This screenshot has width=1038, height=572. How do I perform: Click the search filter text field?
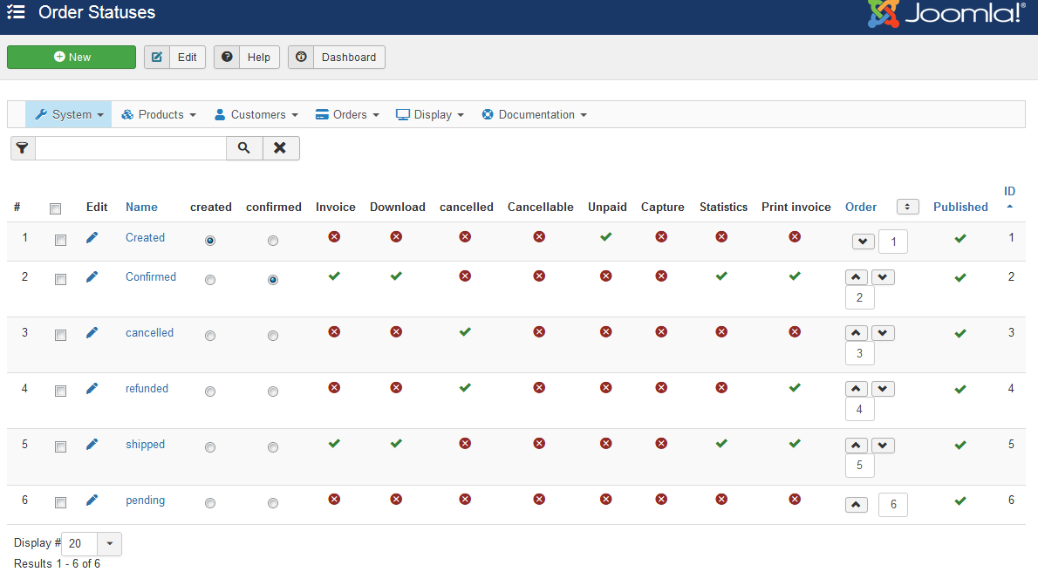[x=131, y=148]
